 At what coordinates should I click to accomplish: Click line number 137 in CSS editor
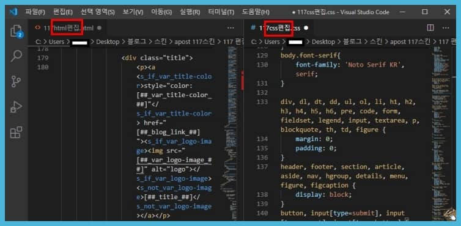coord(262,167)
